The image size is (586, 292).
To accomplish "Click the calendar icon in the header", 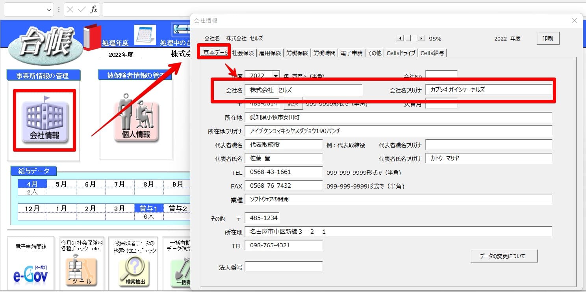I will 145,35.
